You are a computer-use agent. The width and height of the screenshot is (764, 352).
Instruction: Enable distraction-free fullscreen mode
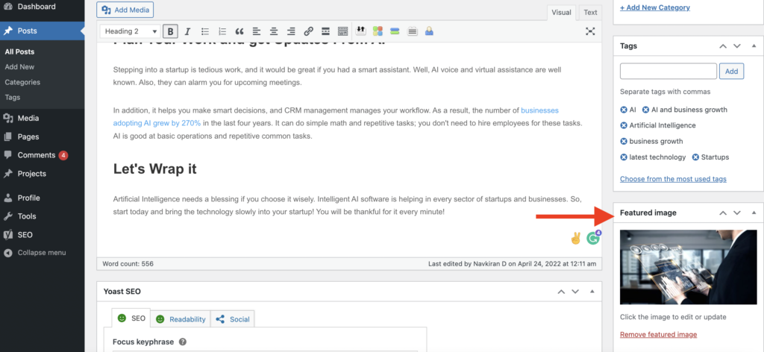tap(590, 31)
